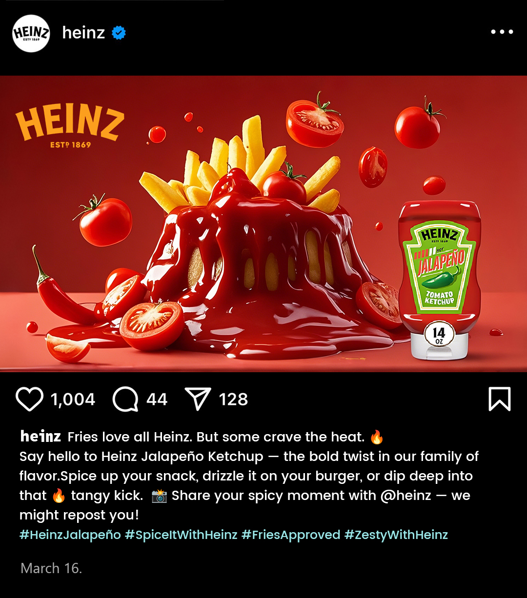
Task: Open the #FriesApproved hashtag
Action: click(291, 535)
